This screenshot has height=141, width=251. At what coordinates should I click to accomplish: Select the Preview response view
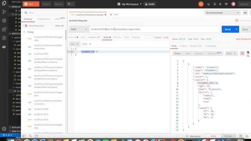tap(199, 54)
